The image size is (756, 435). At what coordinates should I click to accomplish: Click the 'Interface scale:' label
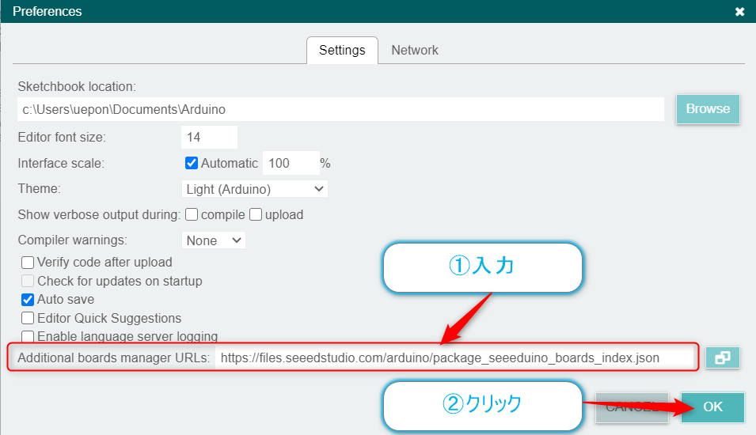click(61, 163)
